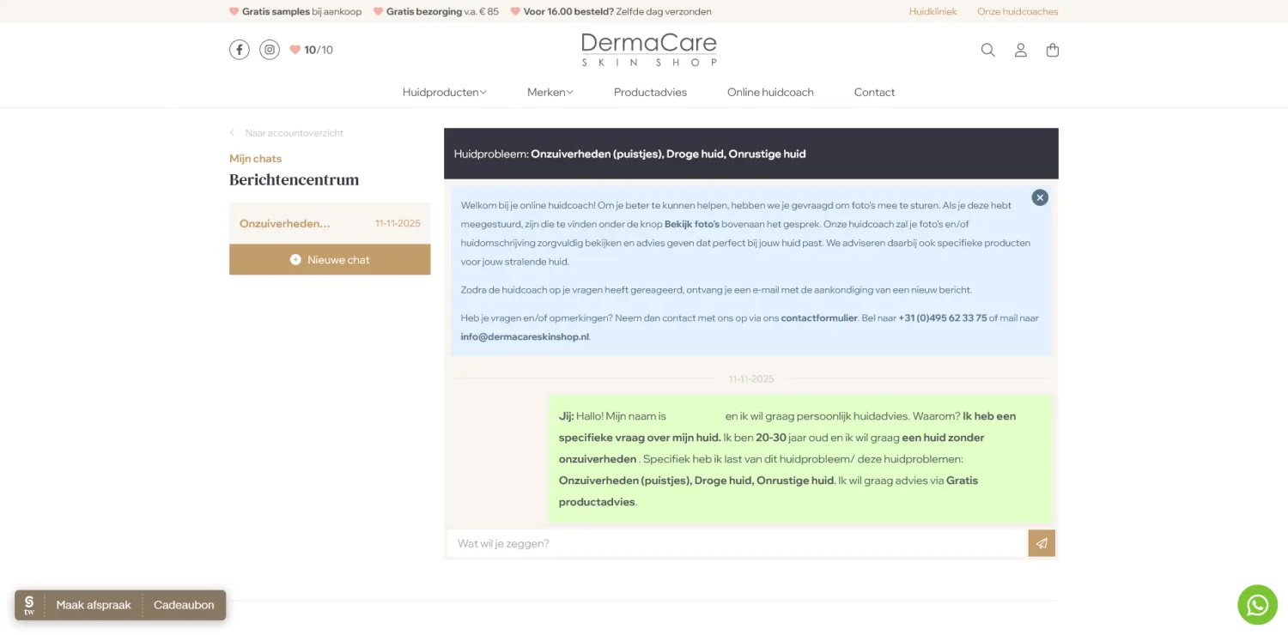Open the Facebook page icon
The image size is (1288, 635).
pyautogui.click(x=239, y=49)
